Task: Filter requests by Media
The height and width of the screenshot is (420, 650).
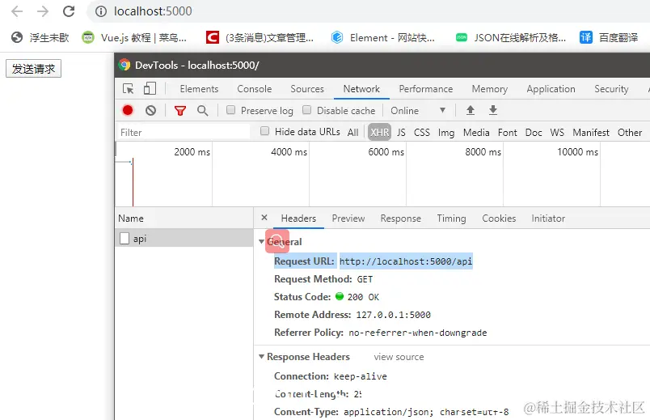Action: (x=476, y=133)
